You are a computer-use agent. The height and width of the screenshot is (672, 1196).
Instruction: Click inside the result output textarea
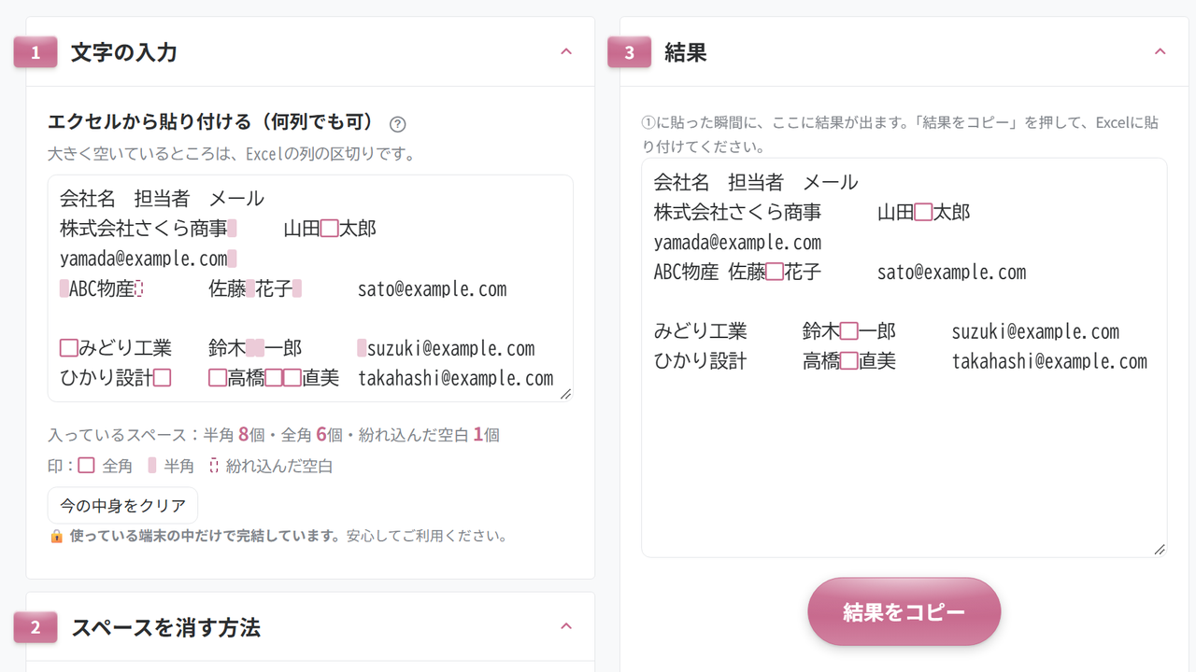(x=904, y=357)
